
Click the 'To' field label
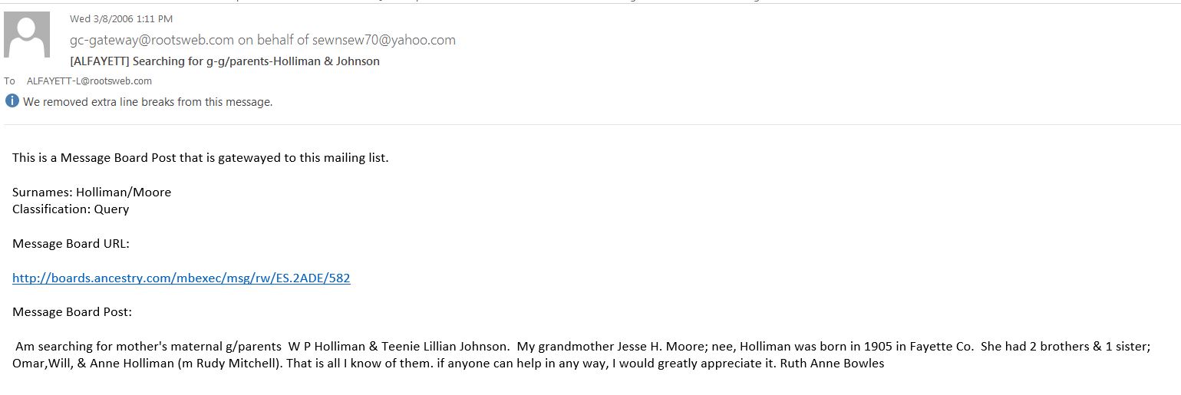(x=9, y=81)
